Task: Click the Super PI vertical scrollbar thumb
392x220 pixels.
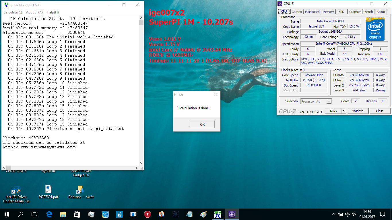Action: pos(141,23)
